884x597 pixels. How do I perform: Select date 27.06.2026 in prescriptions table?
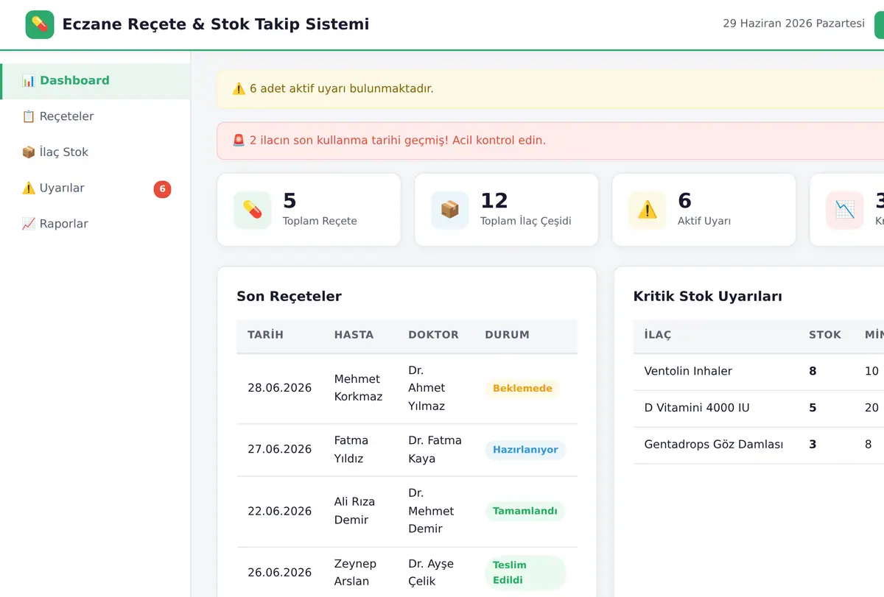click(x=279, y=449)
